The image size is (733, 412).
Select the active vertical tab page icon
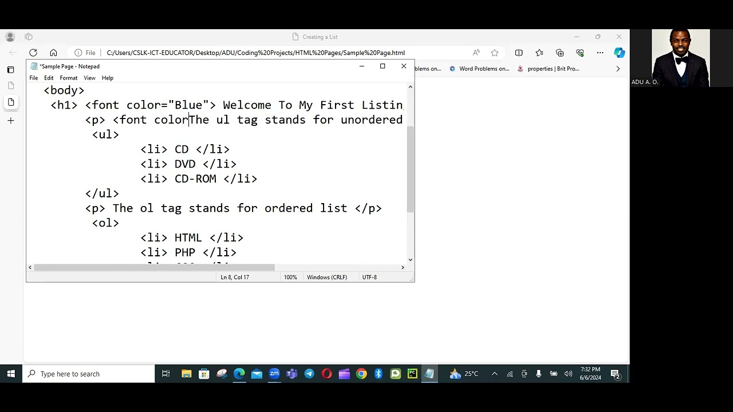coord(11,102)
